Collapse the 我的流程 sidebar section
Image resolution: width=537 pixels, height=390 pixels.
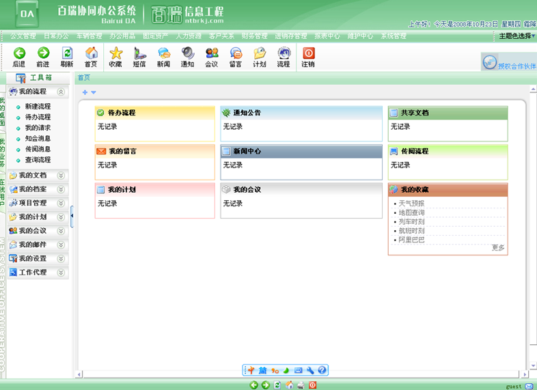pyautogui.click(x=61, y=92)
